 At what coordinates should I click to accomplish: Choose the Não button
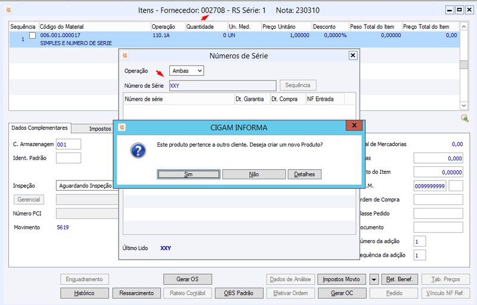click(254, 175)
